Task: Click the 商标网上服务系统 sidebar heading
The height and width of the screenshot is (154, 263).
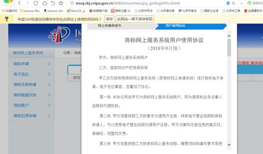Action: pyautogui.click(x=28, y=53)
